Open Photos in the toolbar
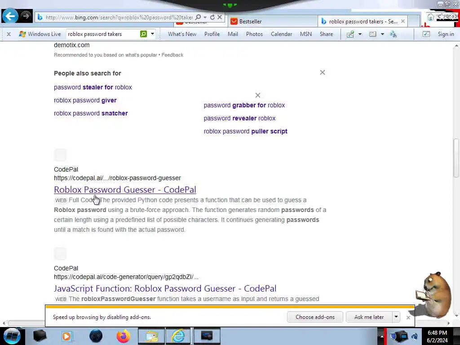 coord(254,34)
